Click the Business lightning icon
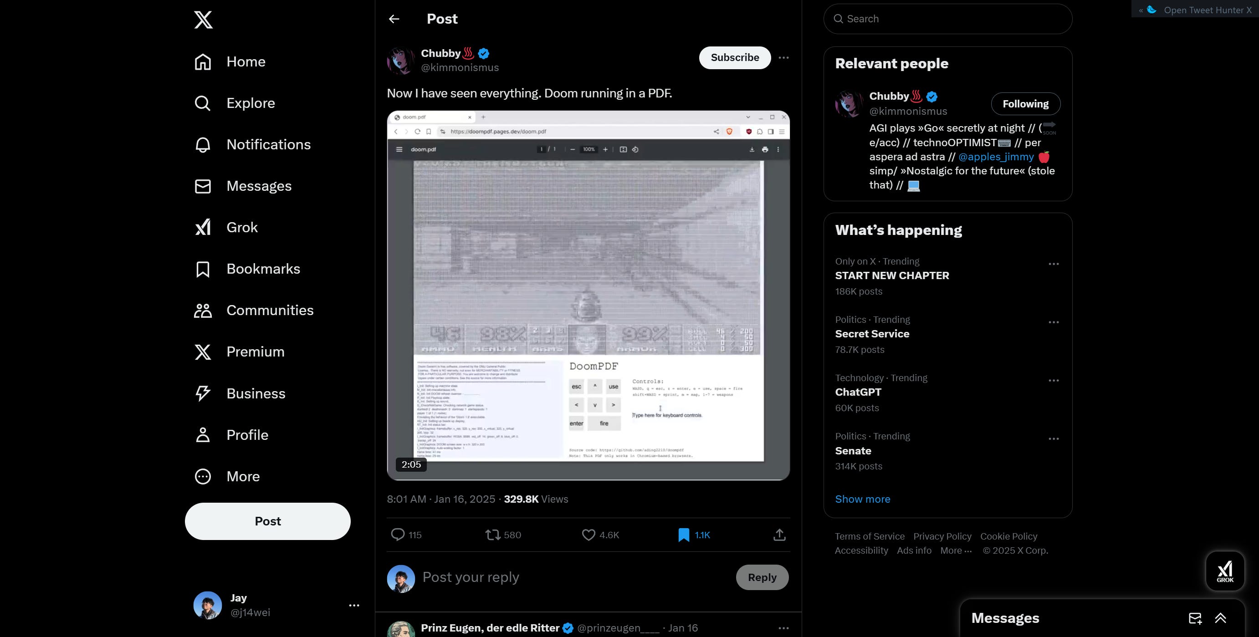This screenshot has height=637, width=1259. coord(203,394)
